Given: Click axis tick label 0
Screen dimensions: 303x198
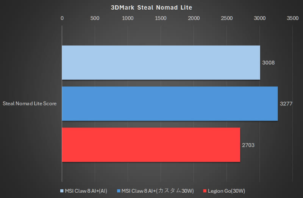Looking at the screenshot, I should tap(62, 18).
